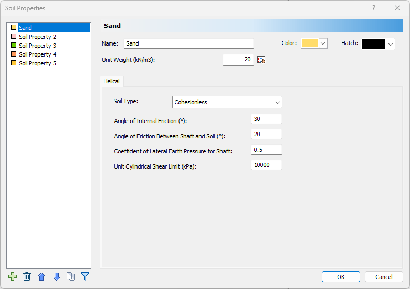Screen dimensions: 410x289
Task: Edit Unit Cylindrical Shear Limit field
Action: [267, 165]
